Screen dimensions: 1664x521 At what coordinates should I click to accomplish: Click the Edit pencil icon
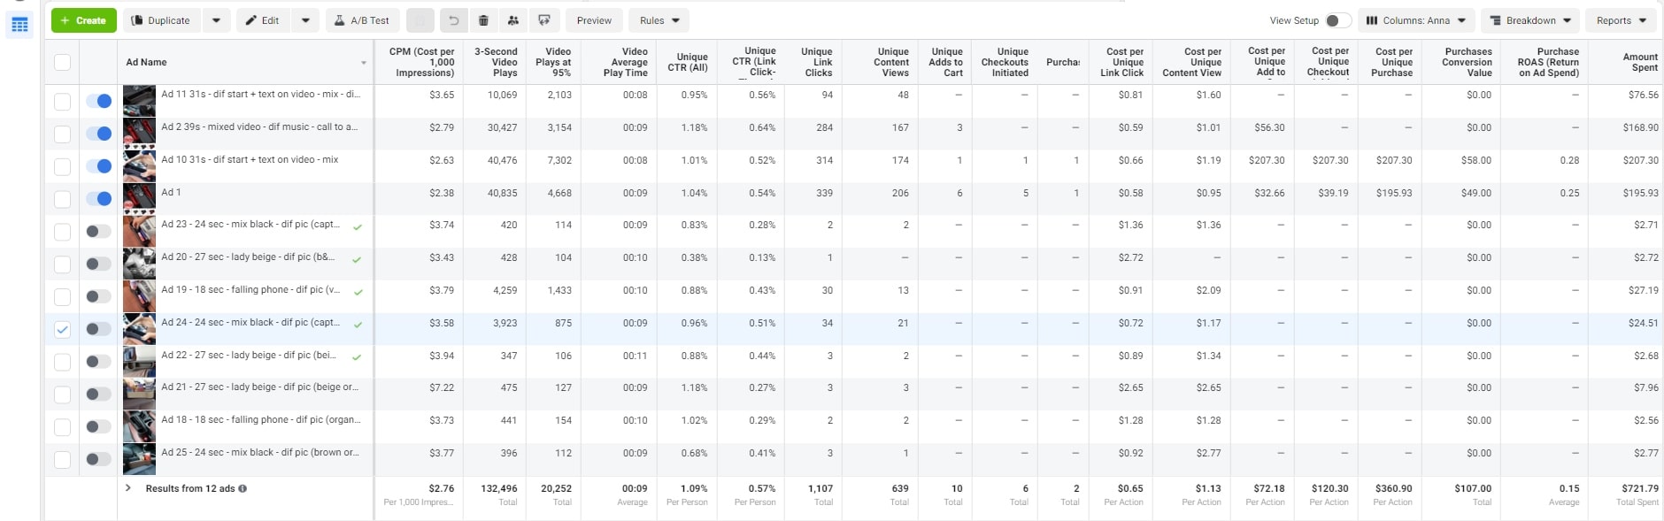click(x=263, y=19)
